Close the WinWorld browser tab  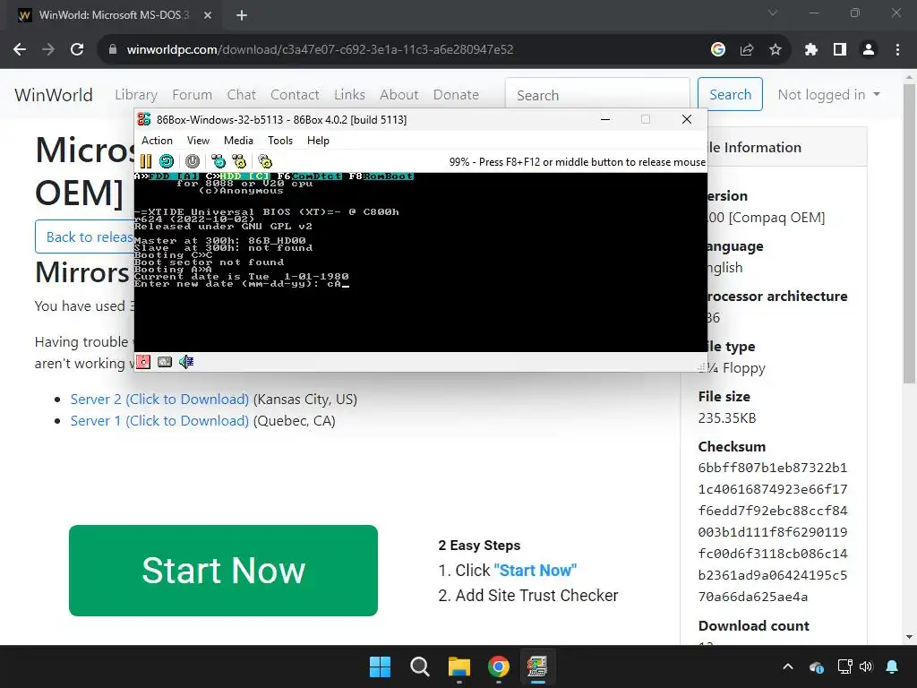(208, 15)
